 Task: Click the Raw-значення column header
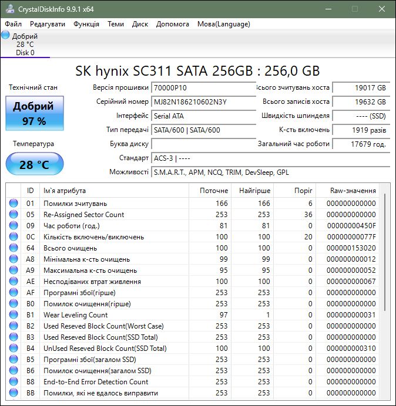(x=347, y=191)
